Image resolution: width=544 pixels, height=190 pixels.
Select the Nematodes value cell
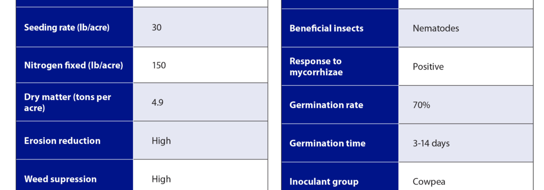(x=436, y=28)
